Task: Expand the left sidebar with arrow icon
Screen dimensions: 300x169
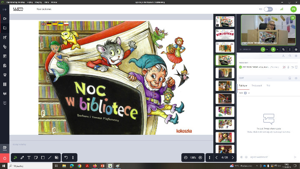Action: click(5, 8)
